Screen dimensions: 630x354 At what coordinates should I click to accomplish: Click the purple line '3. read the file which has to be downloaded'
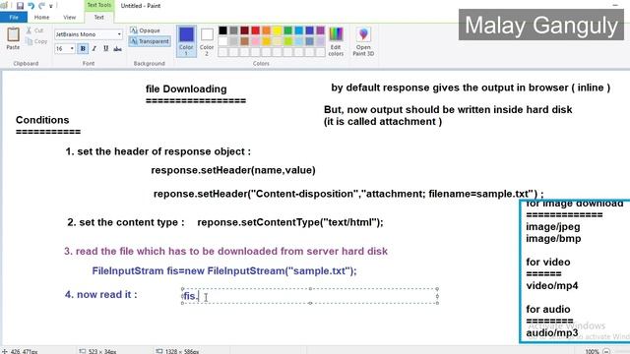(x=225, y=252)
